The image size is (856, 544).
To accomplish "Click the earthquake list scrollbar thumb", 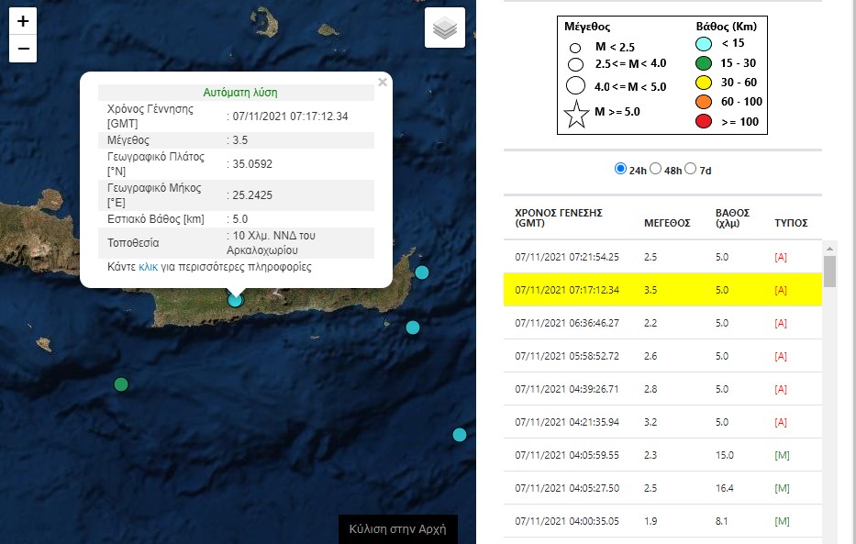I will tap(829, 272).
